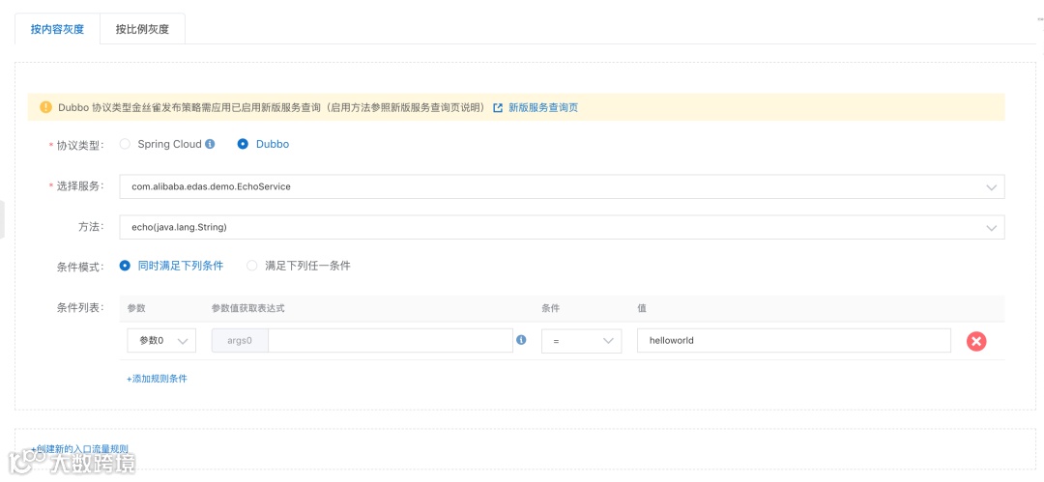The image size is (1044, 482).
Task: Click the yellow warning icon in the Dubbo notice
Action: click(x=45, y=107)
